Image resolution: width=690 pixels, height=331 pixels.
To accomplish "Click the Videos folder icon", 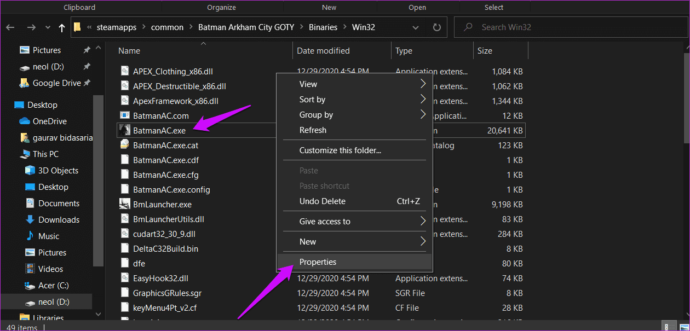I will point(30,269).
